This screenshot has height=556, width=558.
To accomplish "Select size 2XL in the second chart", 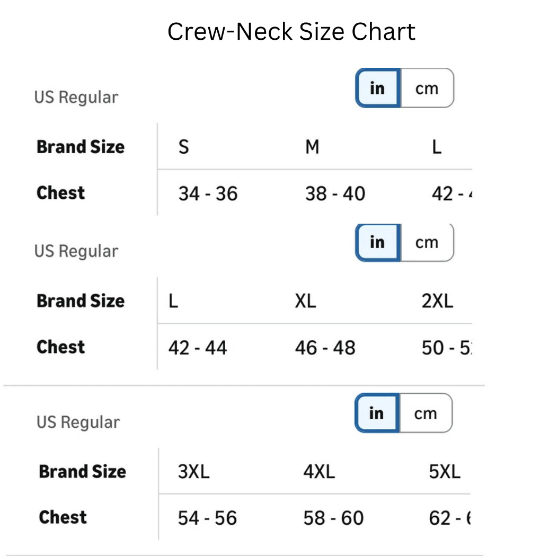I will [438, 301].
